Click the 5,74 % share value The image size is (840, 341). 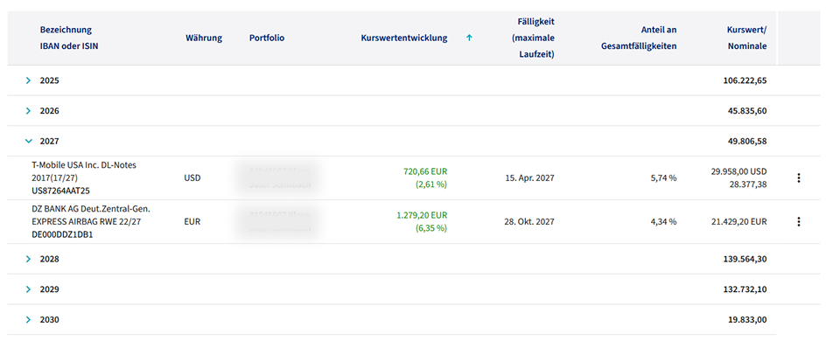tap(663, 178)
